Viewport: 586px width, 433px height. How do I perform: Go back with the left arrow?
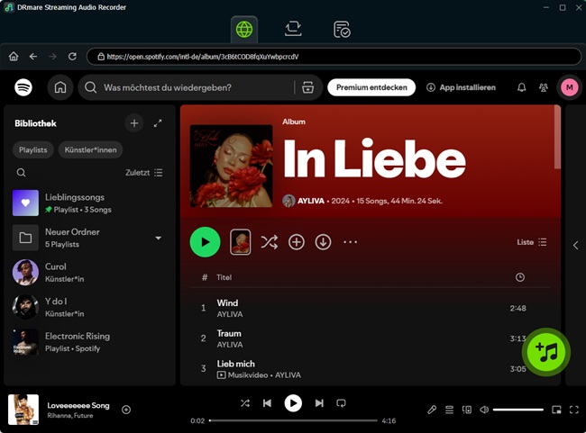tap(33, 57)
